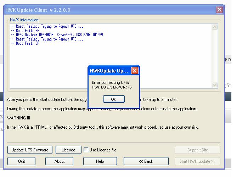Click OK in the HWK login error dialog
The image size is (242, 177).
[114, 99]
